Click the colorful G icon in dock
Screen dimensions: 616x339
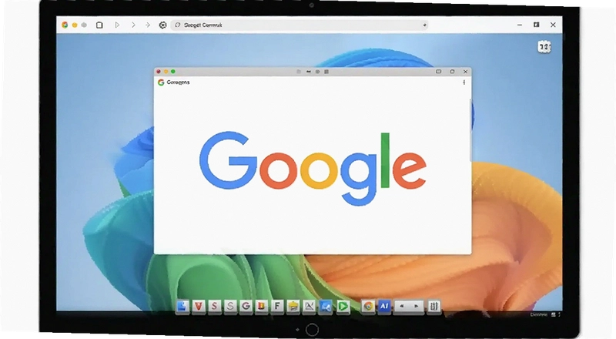coord(246,306)
